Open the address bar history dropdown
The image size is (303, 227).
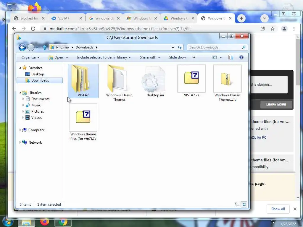click(x=173, y=47)
